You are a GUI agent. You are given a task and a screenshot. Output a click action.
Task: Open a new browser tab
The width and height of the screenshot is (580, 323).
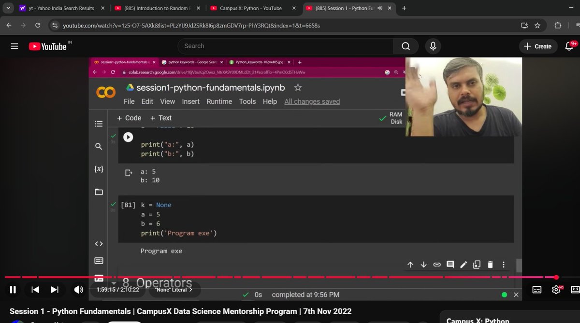click(x=404, y=8)
